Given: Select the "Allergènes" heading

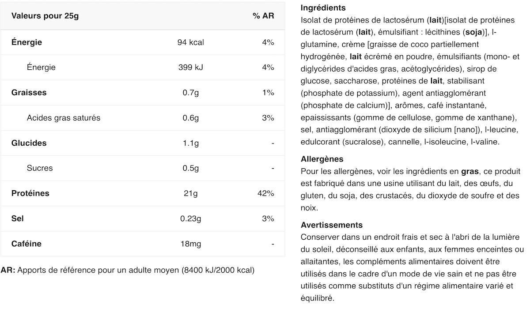Looking at the screenshot, I should coord(322,159).
